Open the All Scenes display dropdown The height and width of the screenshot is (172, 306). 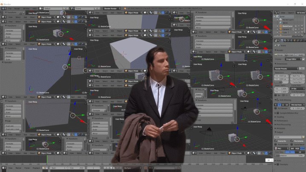(x=301, y=12)
